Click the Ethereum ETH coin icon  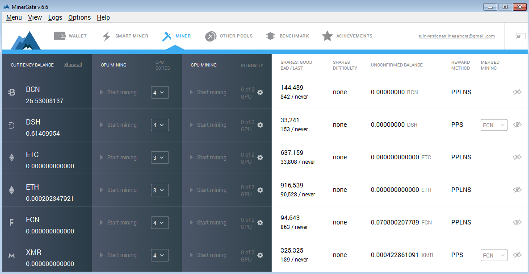click(12, 191)
